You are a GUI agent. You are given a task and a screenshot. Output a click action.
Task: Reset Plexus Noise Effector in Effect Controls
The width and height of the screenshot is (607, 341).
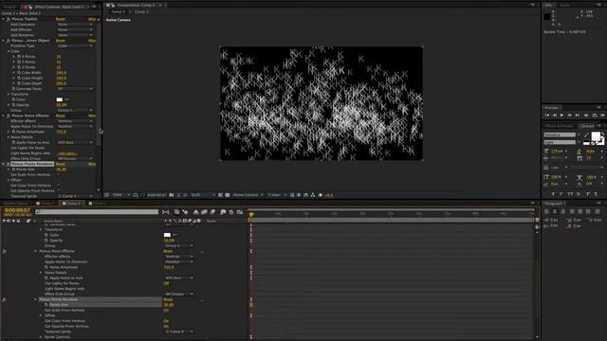point(61,116)
